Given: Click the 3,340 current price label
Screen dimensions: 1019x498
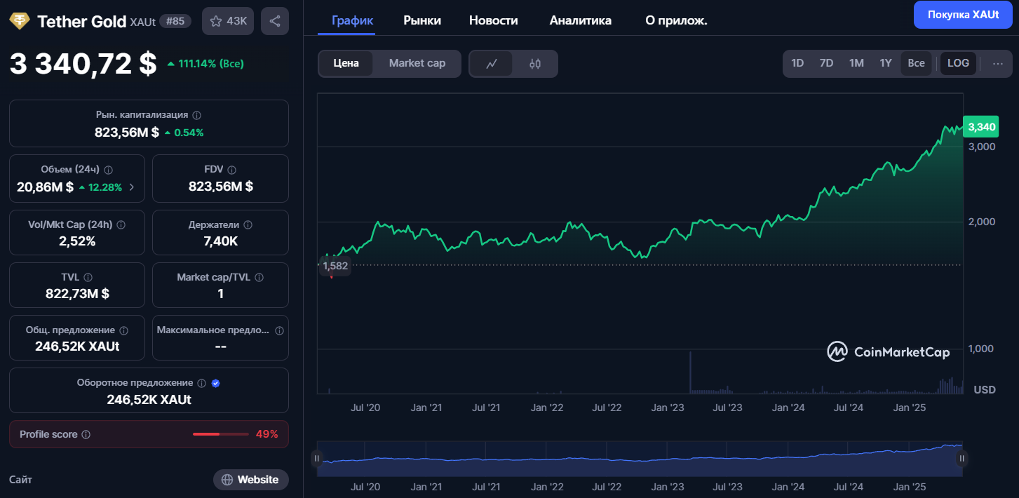Looking at the screenshot, I should pos(981,127).
